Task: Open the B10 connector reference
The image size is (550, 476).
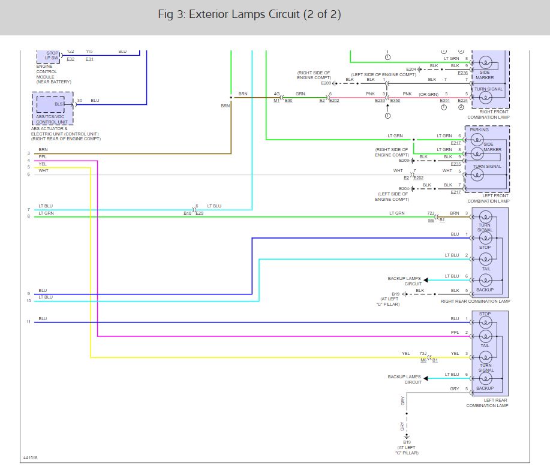Action: click(x=187, y=213)
